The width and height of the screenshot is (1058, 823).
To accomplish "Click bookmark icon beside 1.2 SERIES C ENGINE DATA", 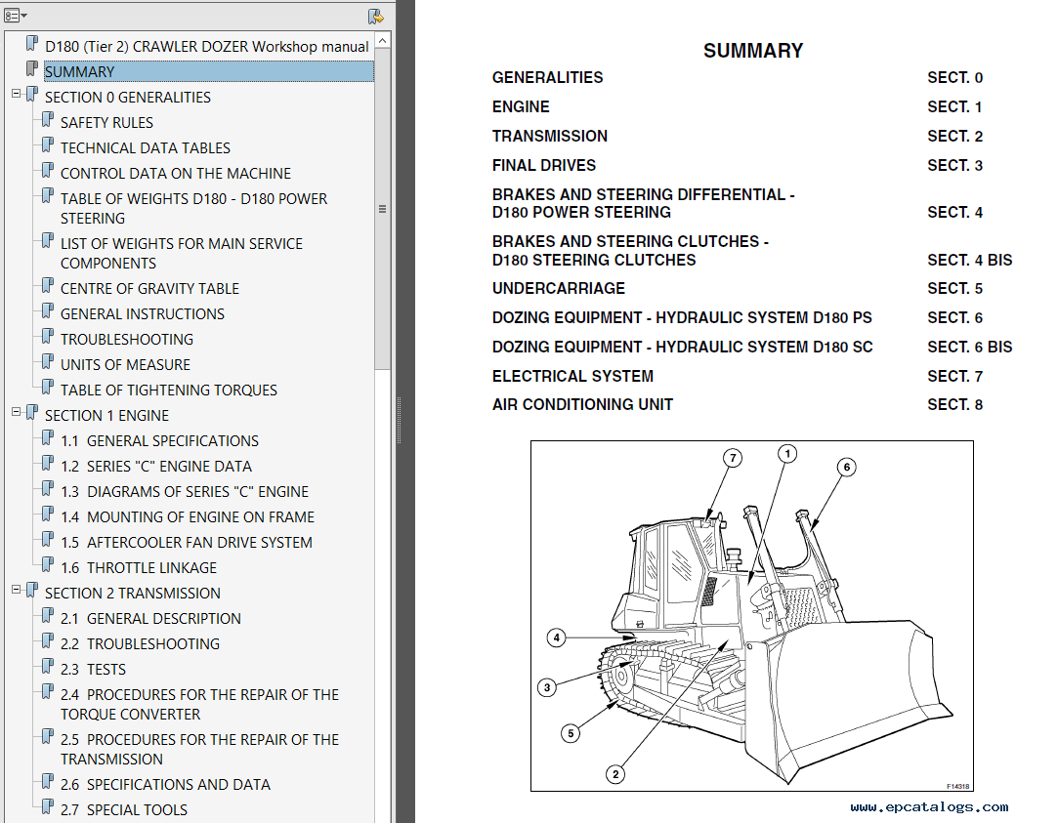I will click(47, 464).
